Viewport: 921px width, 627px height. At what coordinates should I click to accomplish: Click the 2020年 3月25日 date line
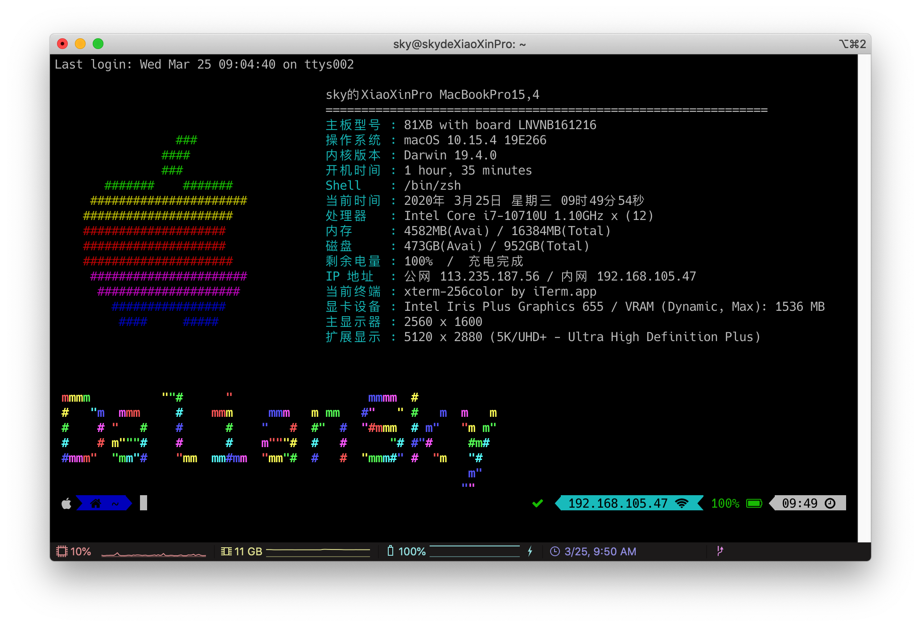[524, 201]
